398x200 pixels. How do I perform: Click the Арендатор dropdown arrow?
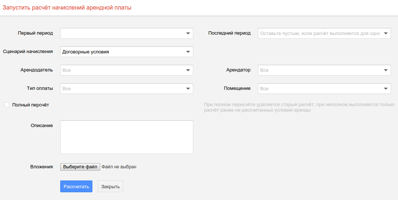pyautogui.click(x=385, y=70)
